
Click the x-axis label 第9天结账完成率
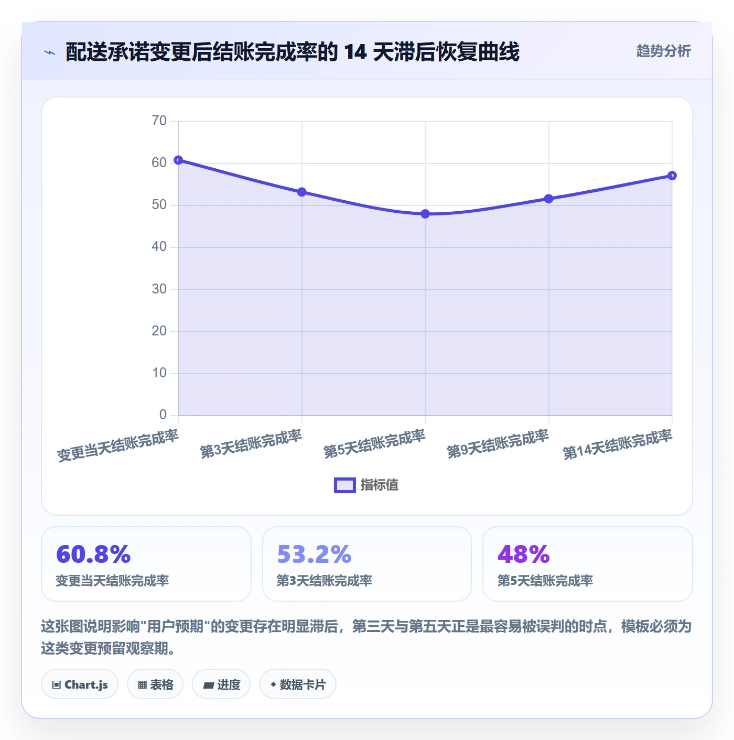tap(498, 444)
